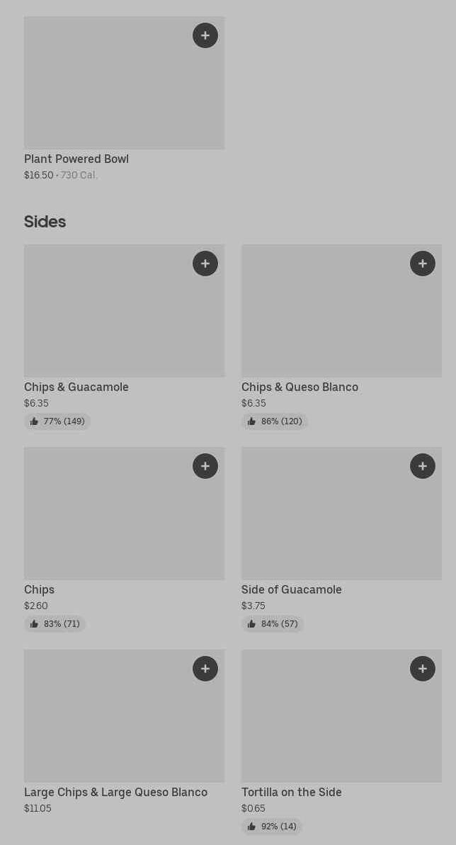Click the Plant Powered Bowl title
The image size is (456, 845).
point(76,159)
